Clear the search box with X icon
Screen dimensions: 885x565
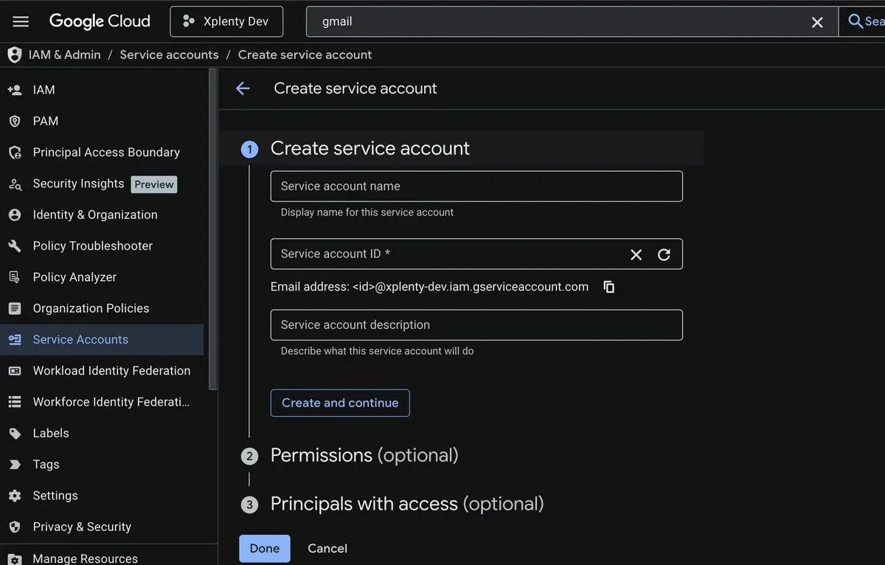tap(817, 22)
